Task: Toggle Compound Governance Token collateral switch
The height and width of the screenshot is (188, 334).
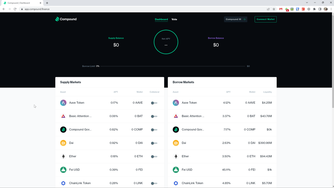Action: point(154,130)
